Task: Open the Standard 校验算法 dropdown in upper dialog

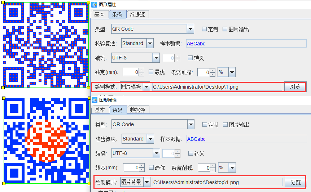Action: [x=150, y=43]
